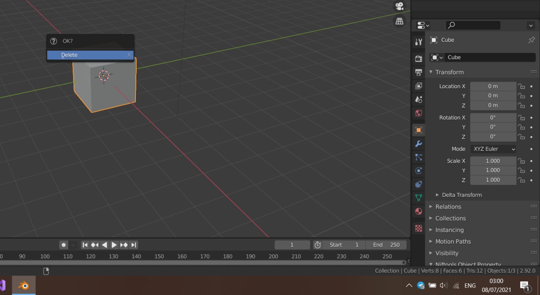Animate Location X via the keyframe dot
This screenshot has height=295, width=540.
[x=532, y=86]
